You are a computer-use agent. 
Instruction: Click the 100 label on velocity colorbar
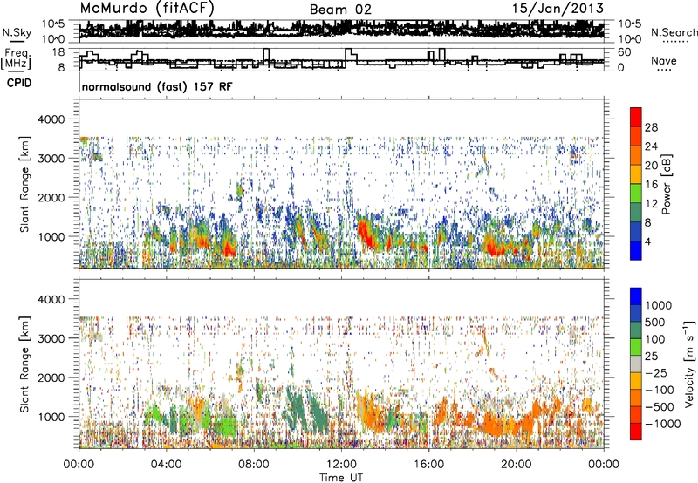coord(655,339)
